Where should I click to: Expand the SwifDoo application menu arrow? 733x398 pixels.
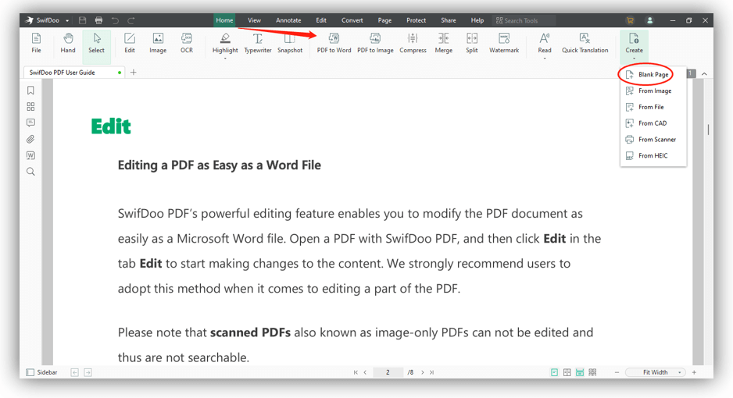[x=67, y=20]
